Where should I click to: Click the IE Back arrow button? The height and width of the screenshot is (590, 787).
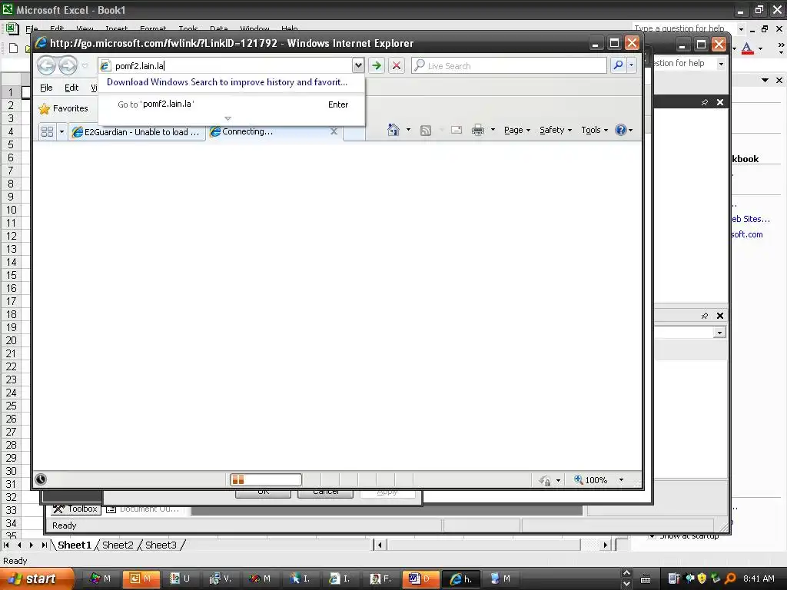pos(46,65)
